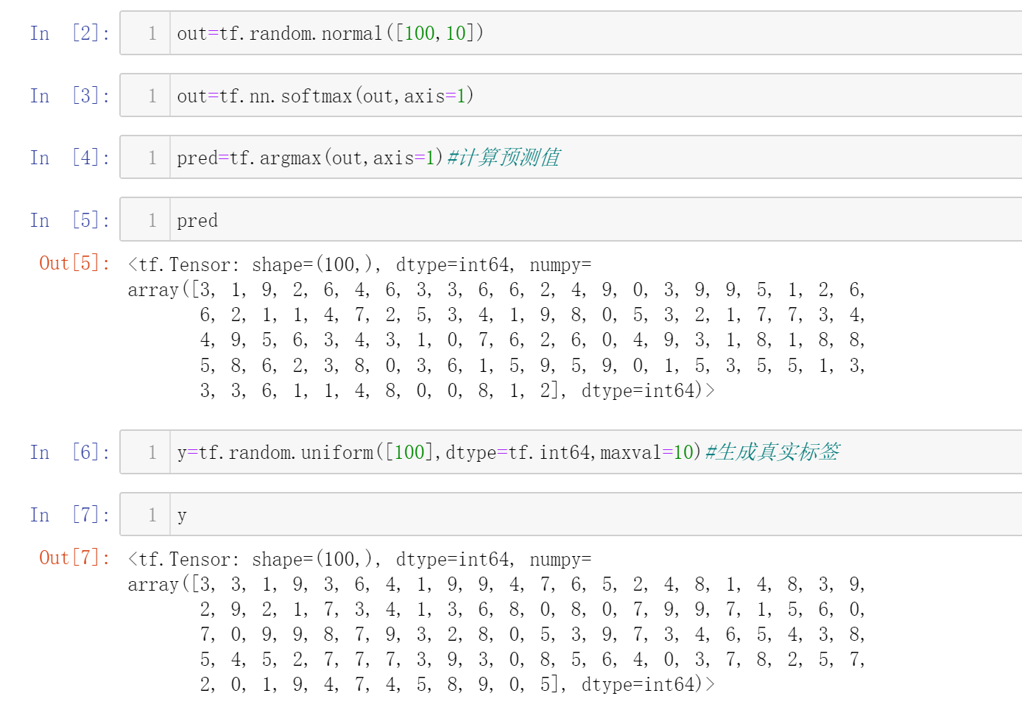Click the cell containing only 'y'

click(x=589, y=515)
